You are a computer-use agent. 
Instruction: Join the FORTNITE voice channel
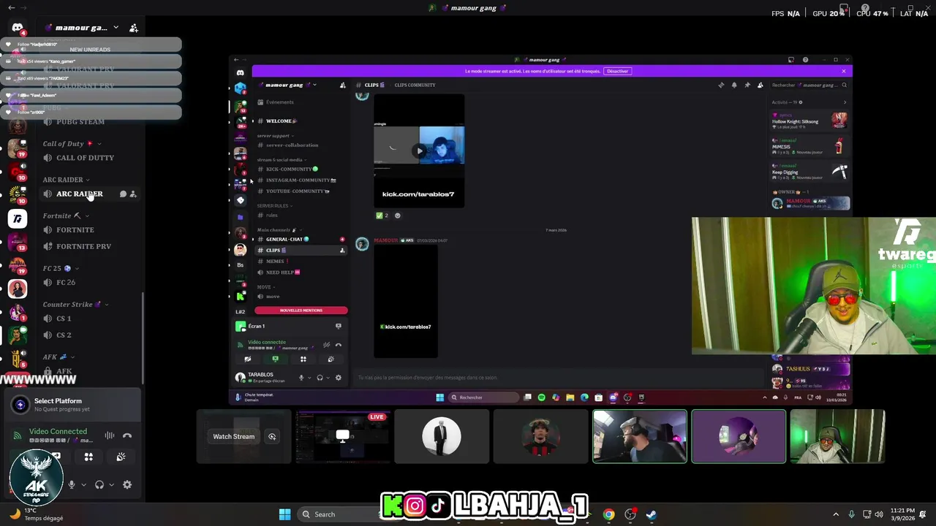75,230
